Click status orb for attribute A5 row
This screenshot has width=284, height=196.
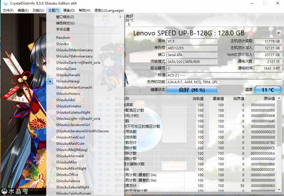click(x=100, y=148)
